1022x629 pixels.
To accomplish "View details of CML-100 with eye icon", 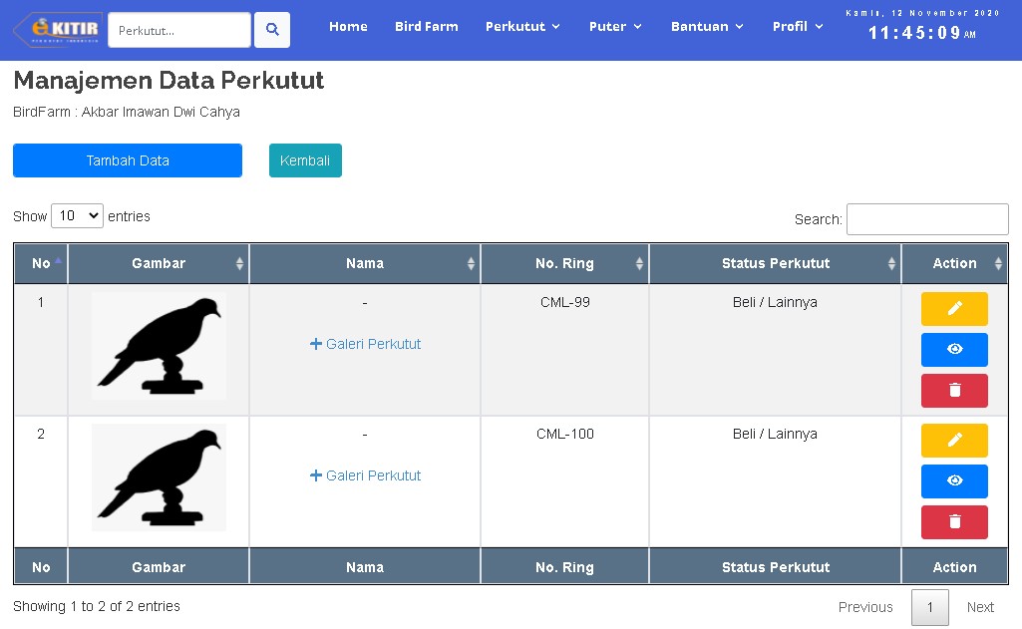I will tap(954, 481).
